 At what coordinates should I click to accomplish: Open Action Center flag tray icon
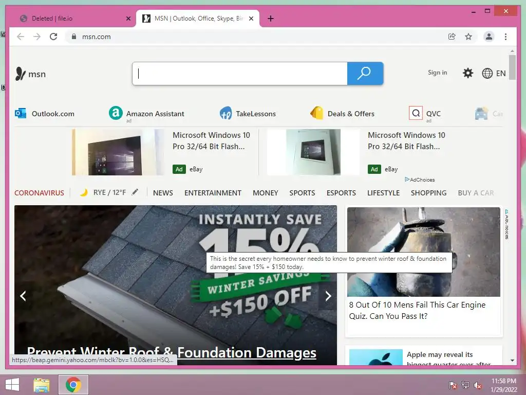point(453,385)
